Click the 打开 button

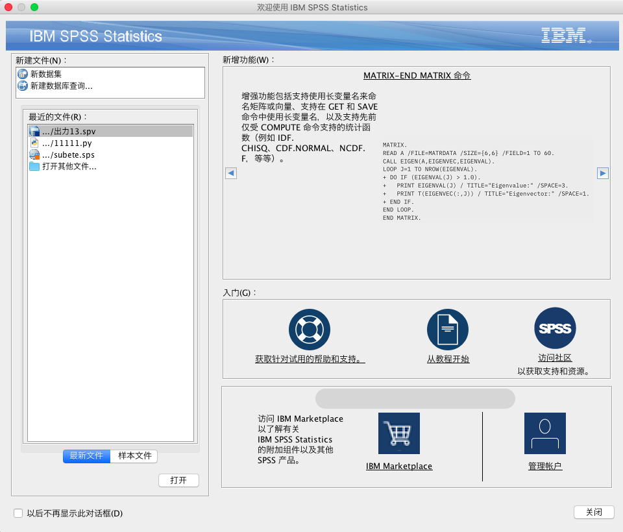pos(178,480)
